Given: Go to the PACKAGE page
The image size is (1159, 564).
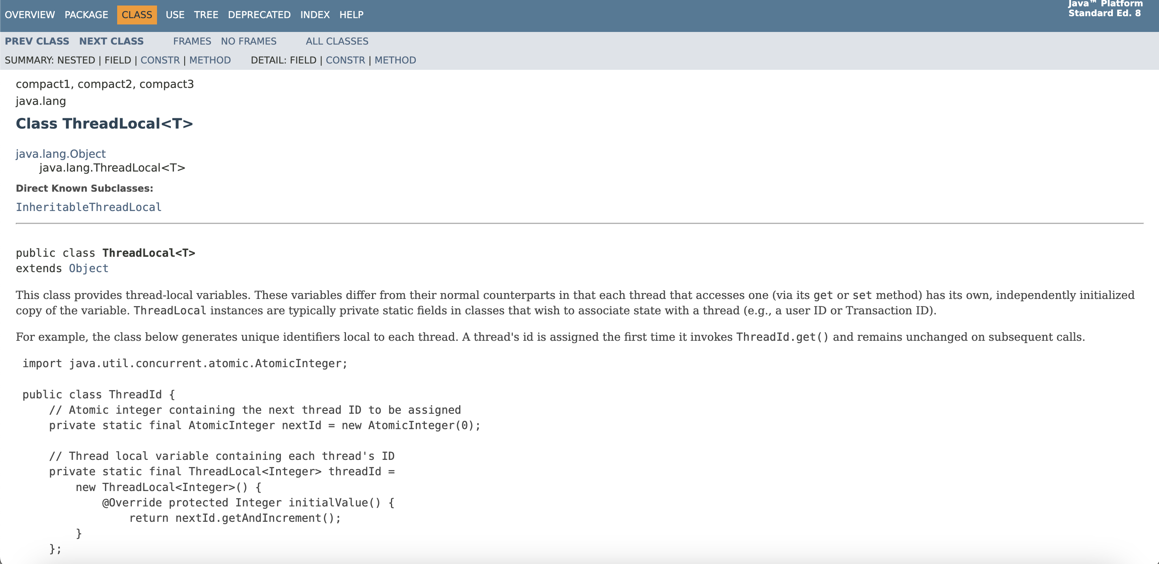Looking at the screenshot, I should coord(86,15).
